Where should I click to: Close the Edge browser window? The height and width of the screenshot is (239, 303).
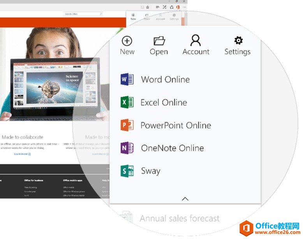click(184, 1)
